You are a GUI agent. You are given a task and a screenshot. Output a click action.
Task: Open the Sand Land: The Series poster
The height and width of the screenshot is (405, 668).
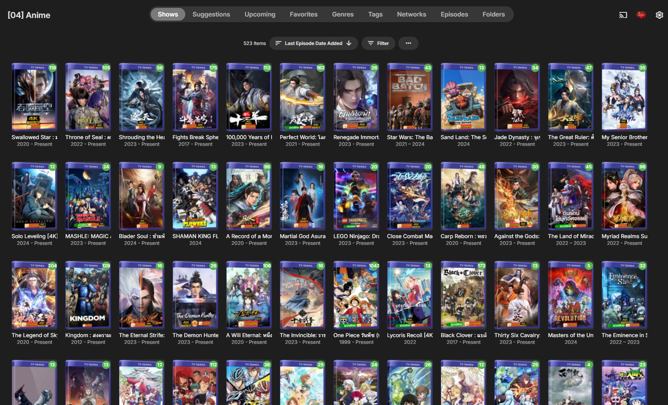pyautogui.click(x=464, y=97)
